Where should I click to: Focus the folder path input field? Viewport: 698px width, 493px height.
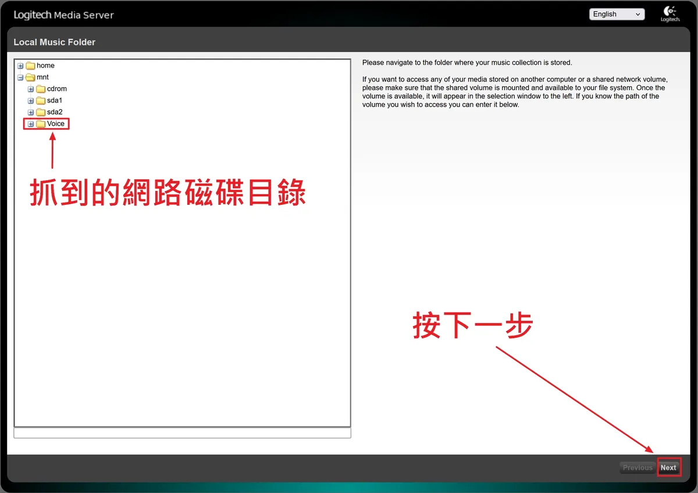pos(182,433)
